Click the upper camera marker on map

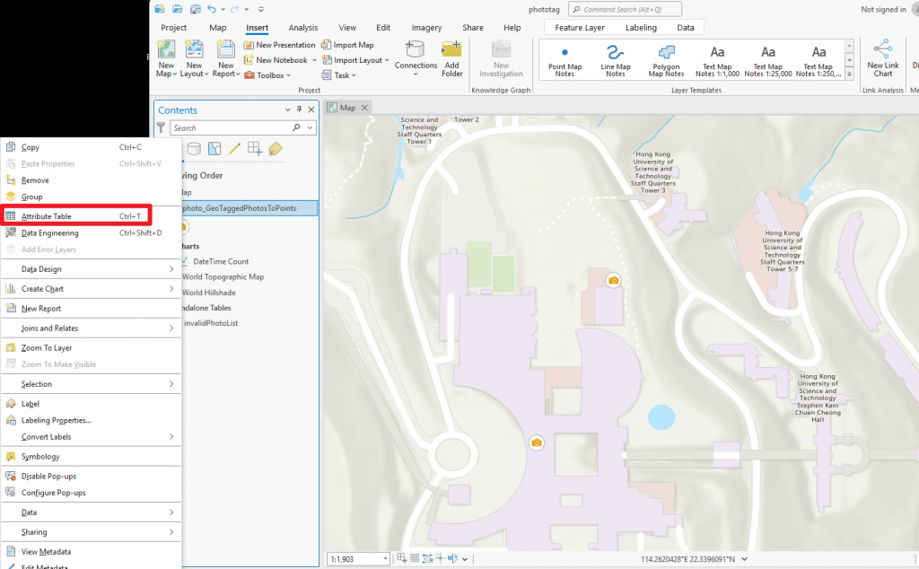tap(614, 280)
